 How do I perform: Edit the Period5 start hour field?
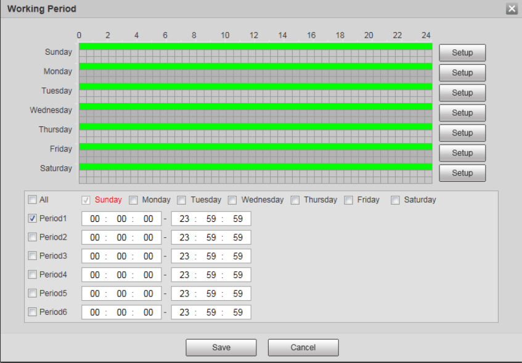point(95,293)
